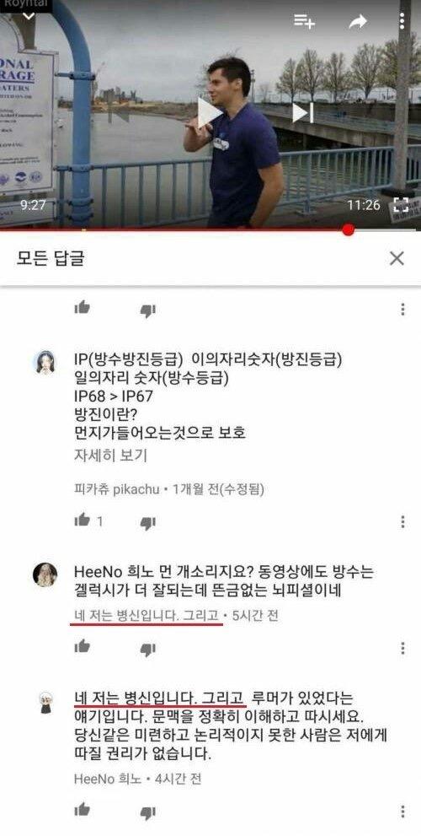Open the HeeNo 희노 channel name link
Screen dimensions: 421x836
[x=108, y=779]
